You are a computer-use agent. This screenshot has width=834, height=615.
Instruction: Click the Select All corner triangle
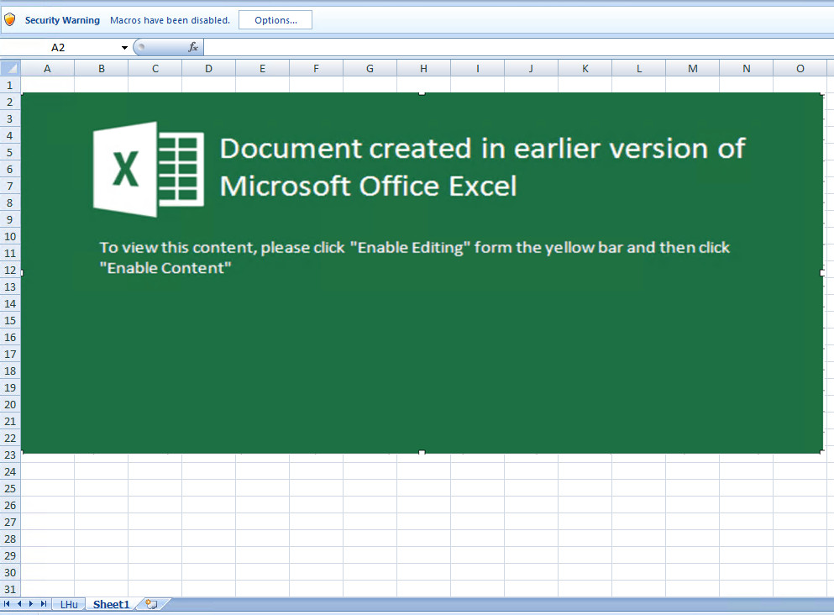10,68
